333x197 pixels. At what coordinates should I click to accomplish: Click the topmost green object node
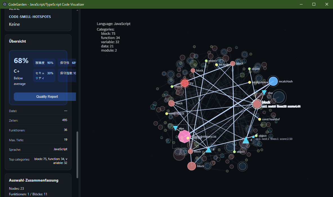206,61
